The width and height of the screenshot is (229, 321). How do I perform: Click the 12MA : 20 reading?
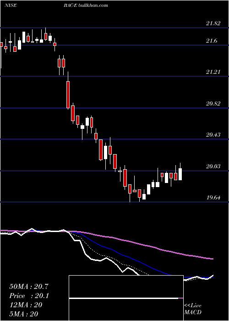click(x=26, y=305)
